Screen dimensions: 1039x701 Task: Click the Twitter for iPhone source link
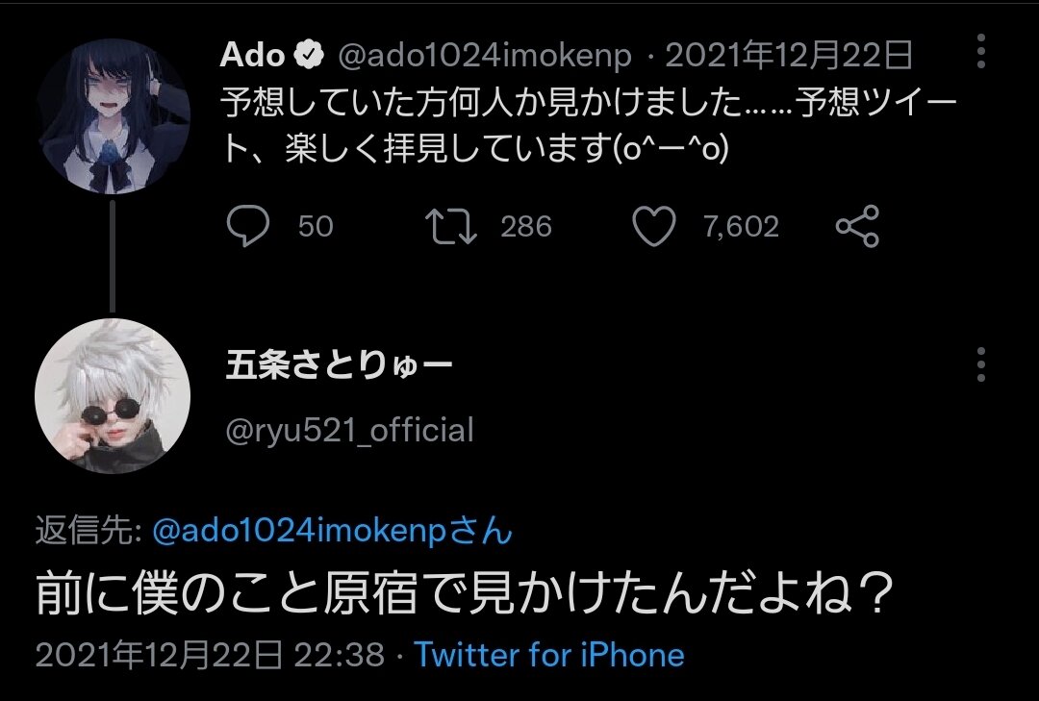click(549, 656)
